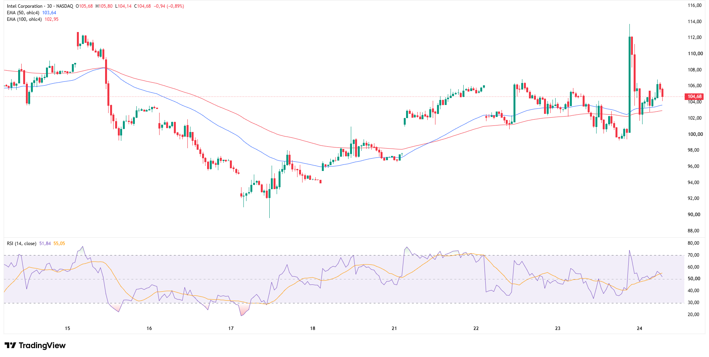The width and height of the screenshot is (709, 357).
Task: Click the RSI 70,00 scale label
Action: coord(694,255)
